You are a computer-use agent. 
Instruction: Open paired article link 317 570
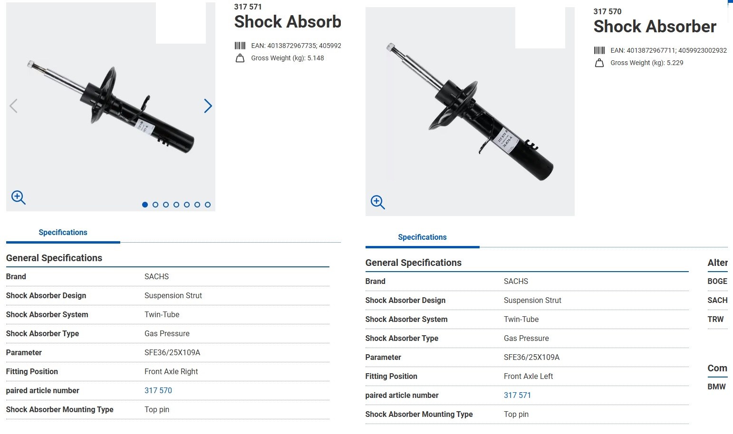pos(158,390)
